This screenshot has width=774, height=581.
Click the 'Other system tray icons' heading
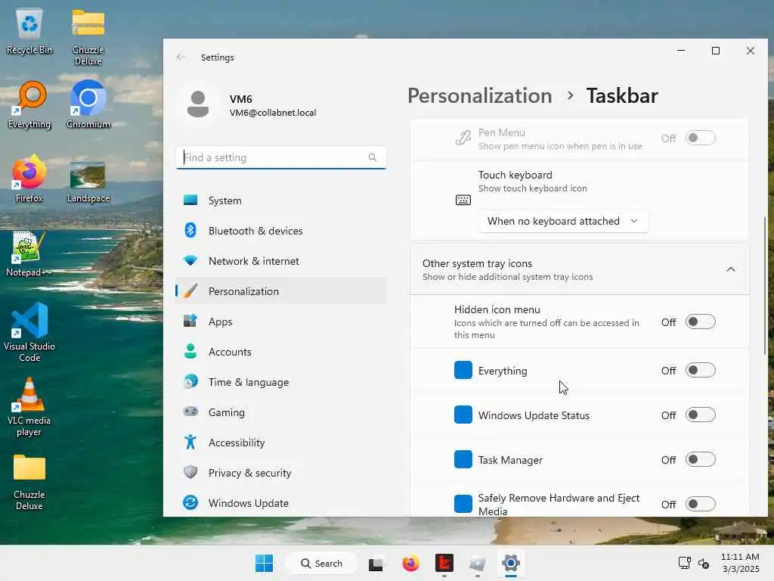pyautogui.click(x=478, y=263)
